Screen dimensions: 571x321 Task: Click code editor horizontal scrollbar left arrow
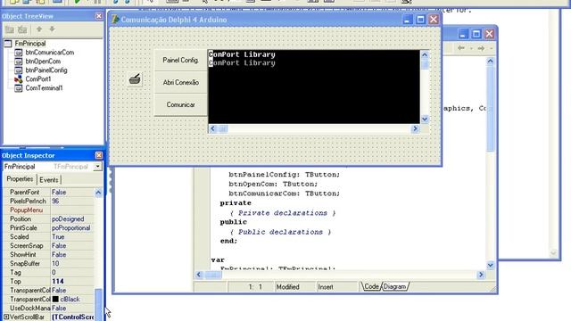[x=199, y=275]
